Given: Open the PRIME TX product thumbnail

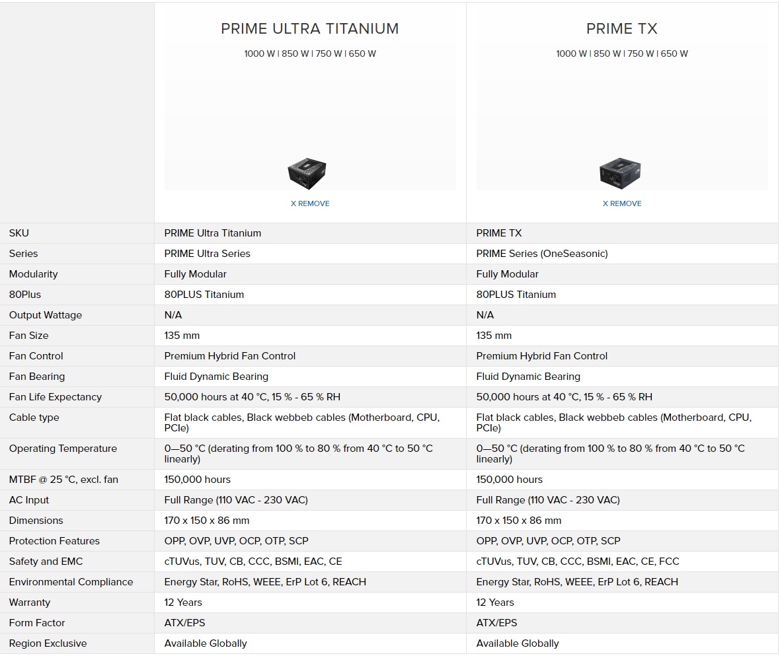Looking at the screenshot, I should (x=620, y=173).
